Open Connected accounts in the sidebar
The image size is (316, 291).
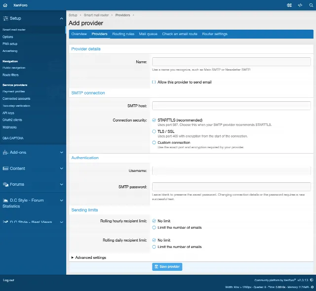[16, 99]
